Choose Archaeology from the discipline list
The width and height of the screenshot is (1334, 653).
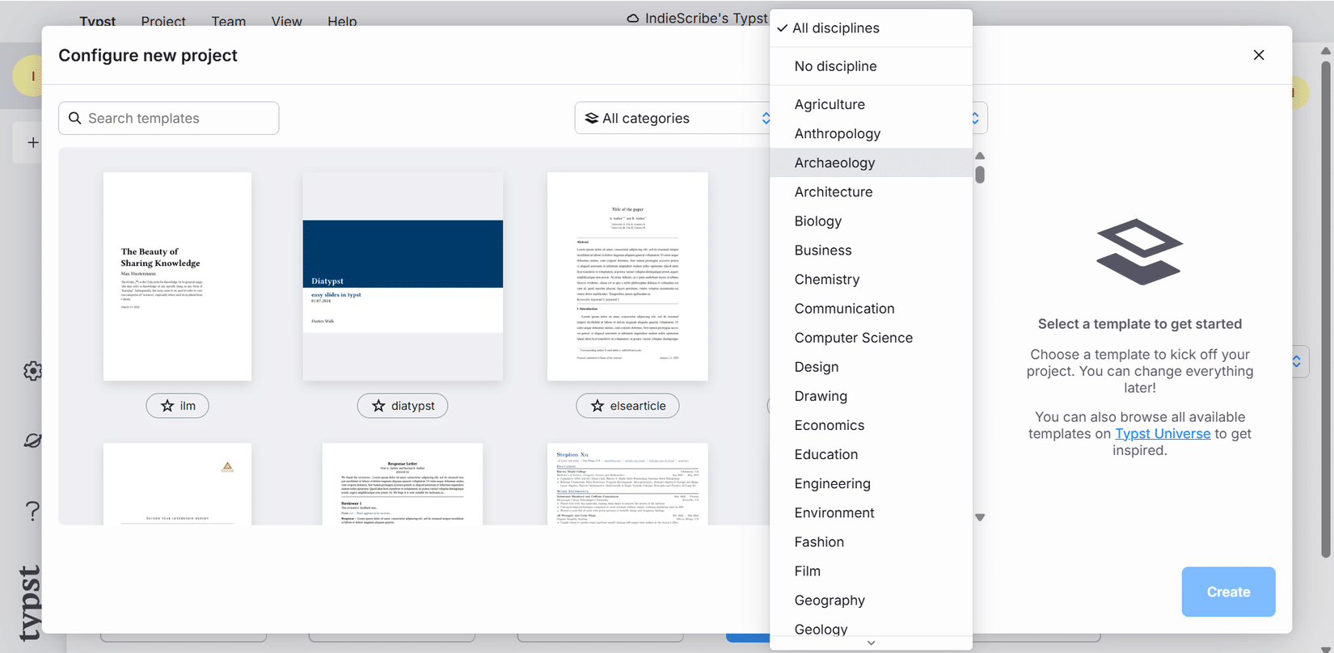pyautogui.click(x=871, y=162)
